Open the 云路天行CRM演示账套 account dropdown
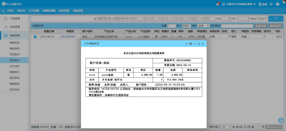286x131 pixels. tap(241, 4)
